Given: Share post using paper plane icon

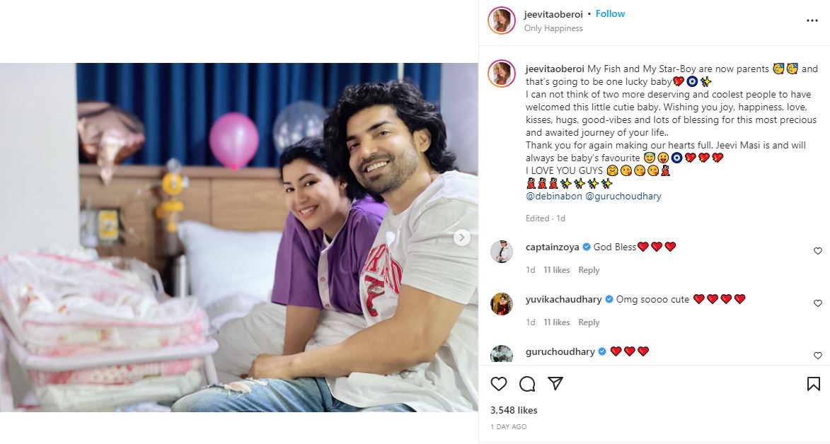Looking at the screenshot, I should [555, 384].
